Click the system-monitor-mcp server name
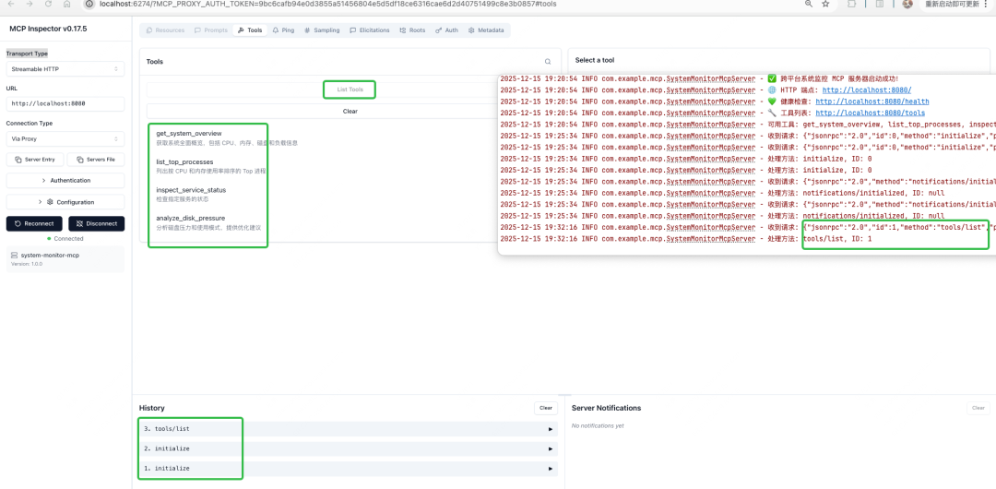Image resolution: width=996 pixels, height=489 pixels. (50, 255)
